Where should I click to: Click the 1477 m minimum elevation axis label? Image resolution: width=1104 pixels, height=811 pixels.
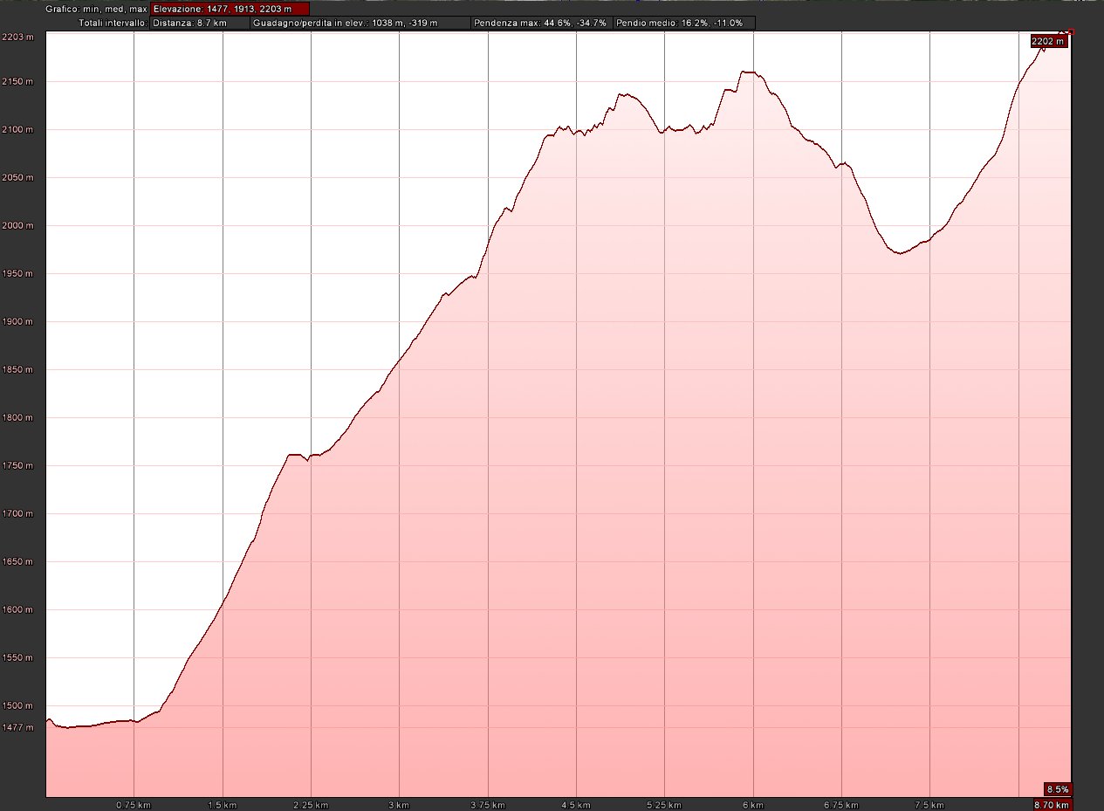pos(17,726)
